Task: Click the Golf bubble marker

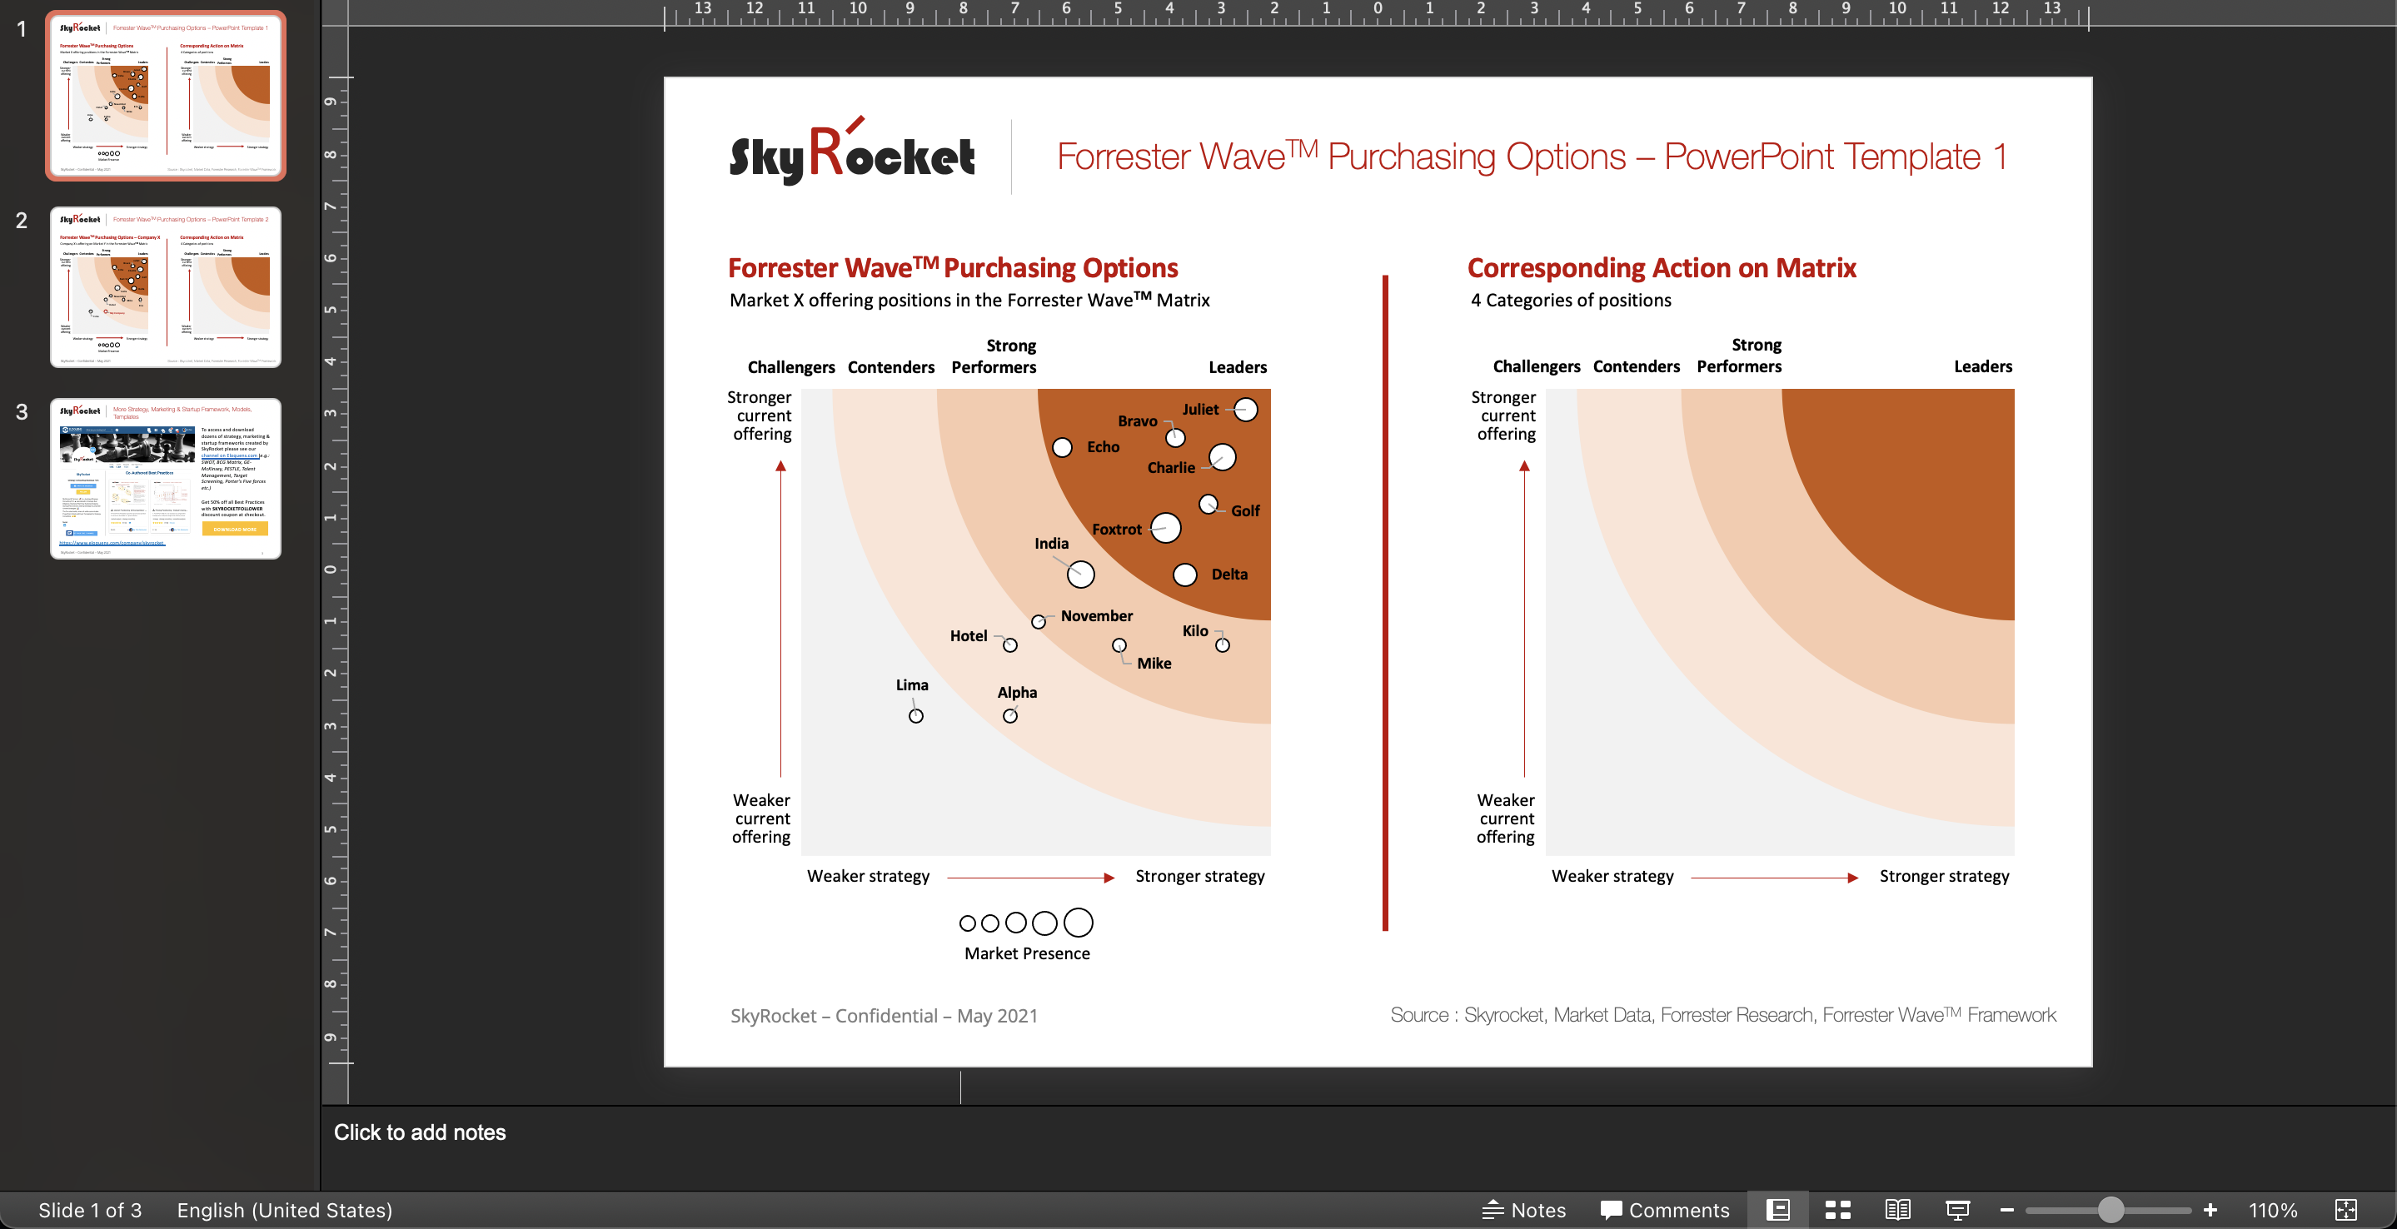Action: pos(1208,503)
